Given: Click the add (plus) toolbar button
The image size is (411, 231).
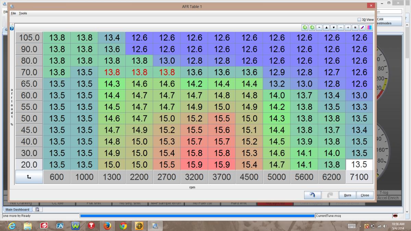Looking at the screenshot, I should pyautogui.click(x=348, y=27).
